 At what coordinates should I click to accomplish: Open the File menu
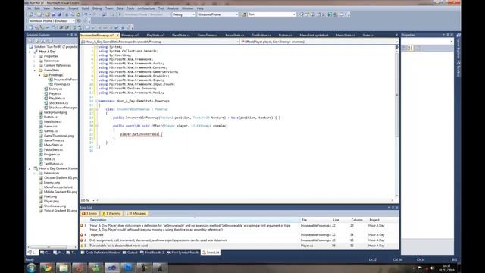click(x=29, y=8)
